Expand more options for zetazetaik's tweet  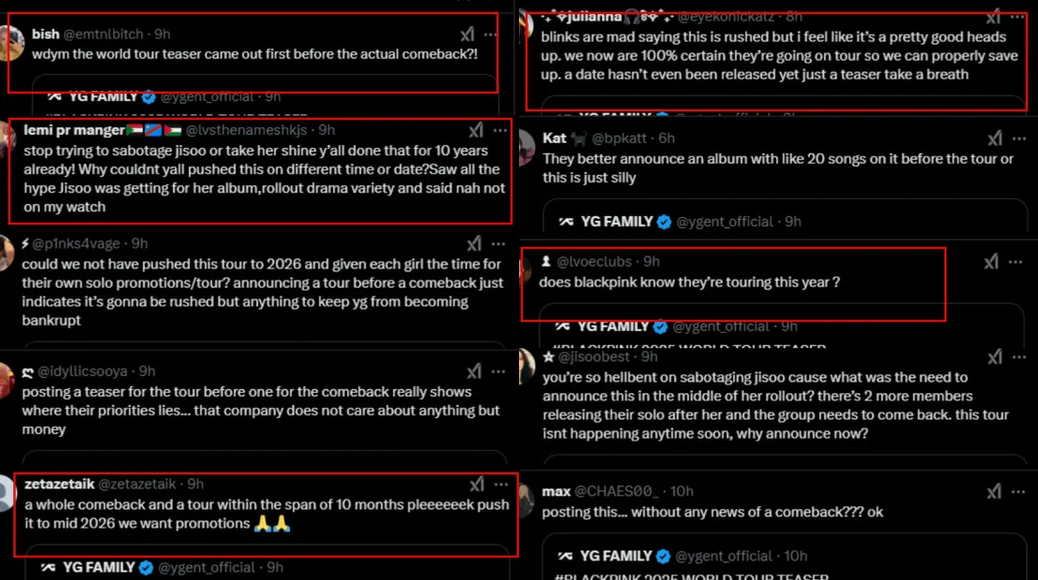tap(501, 484)
